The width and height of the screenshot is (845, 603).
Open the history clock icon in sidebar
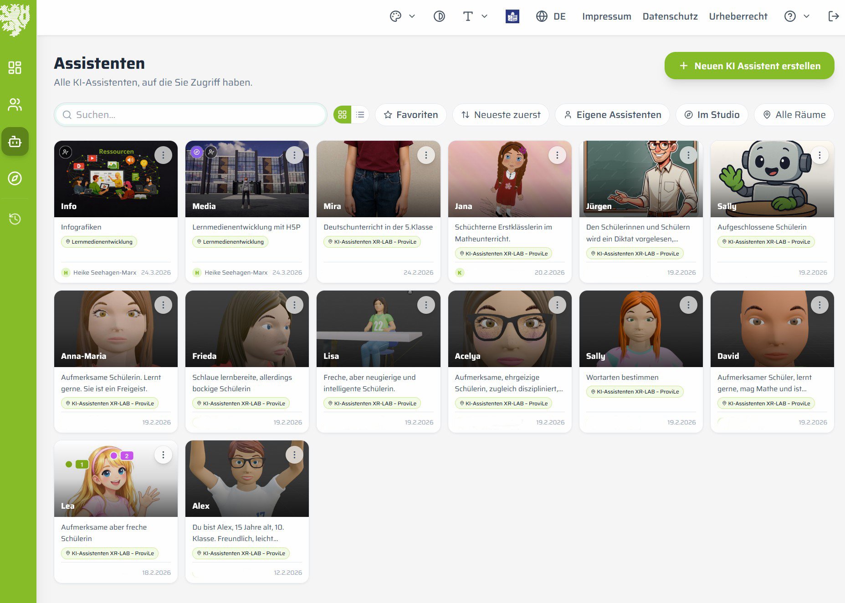[15, 219]
